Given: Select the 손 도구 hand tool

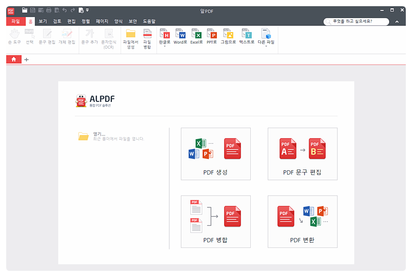Looking at the screenshot, I should [14, 37].
